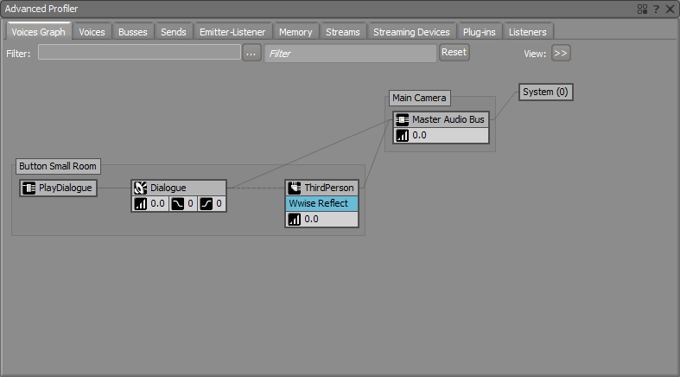The image size is (680, 377).
Task: Select the PlayDialogue node
Action: pyautogui.click(x=58, y=188)
